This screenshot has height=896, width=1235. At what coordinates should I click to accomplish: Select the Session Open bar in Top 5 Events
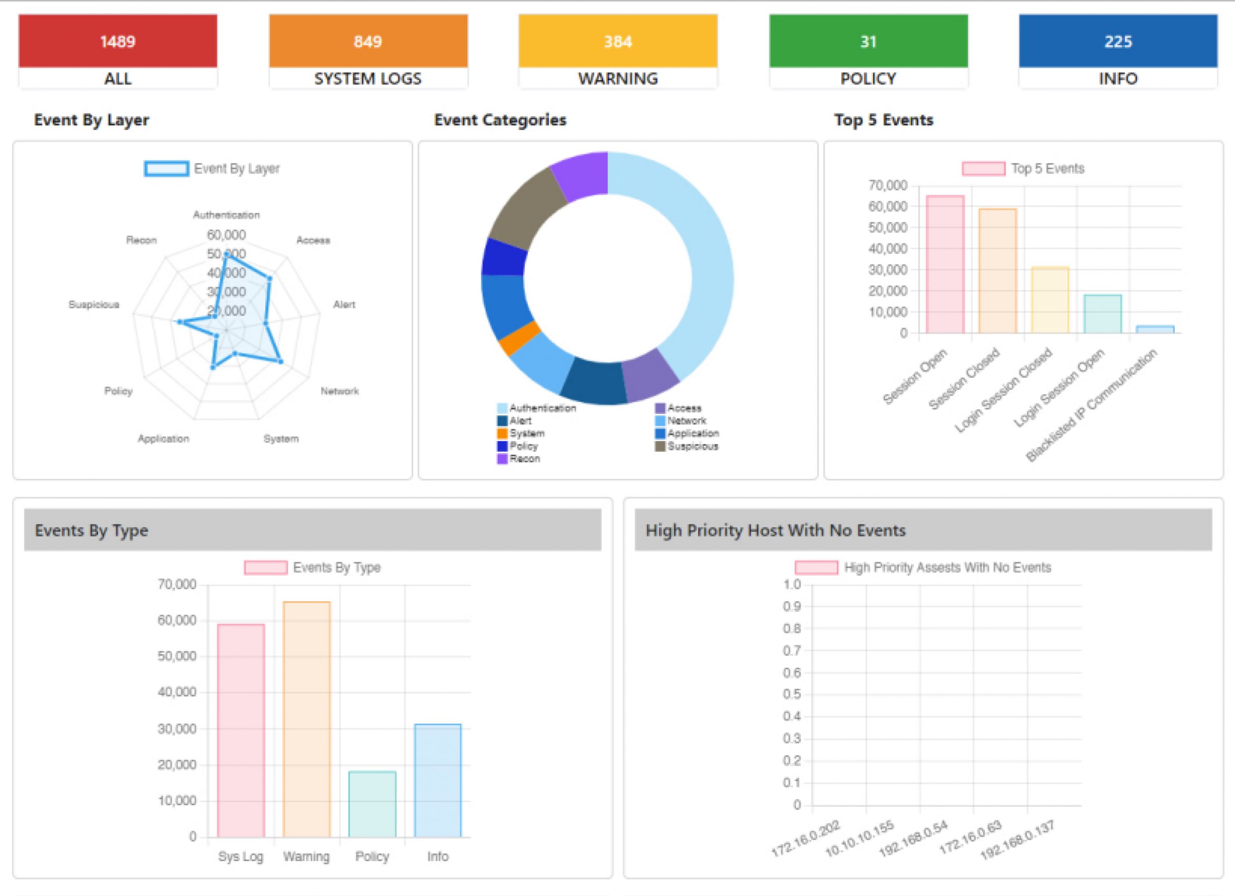point(946,264)
